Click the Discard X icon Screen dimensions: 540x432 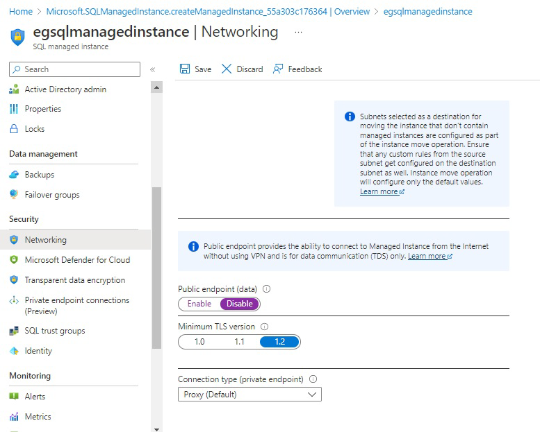pyautogui.click(x=227, y=69)
